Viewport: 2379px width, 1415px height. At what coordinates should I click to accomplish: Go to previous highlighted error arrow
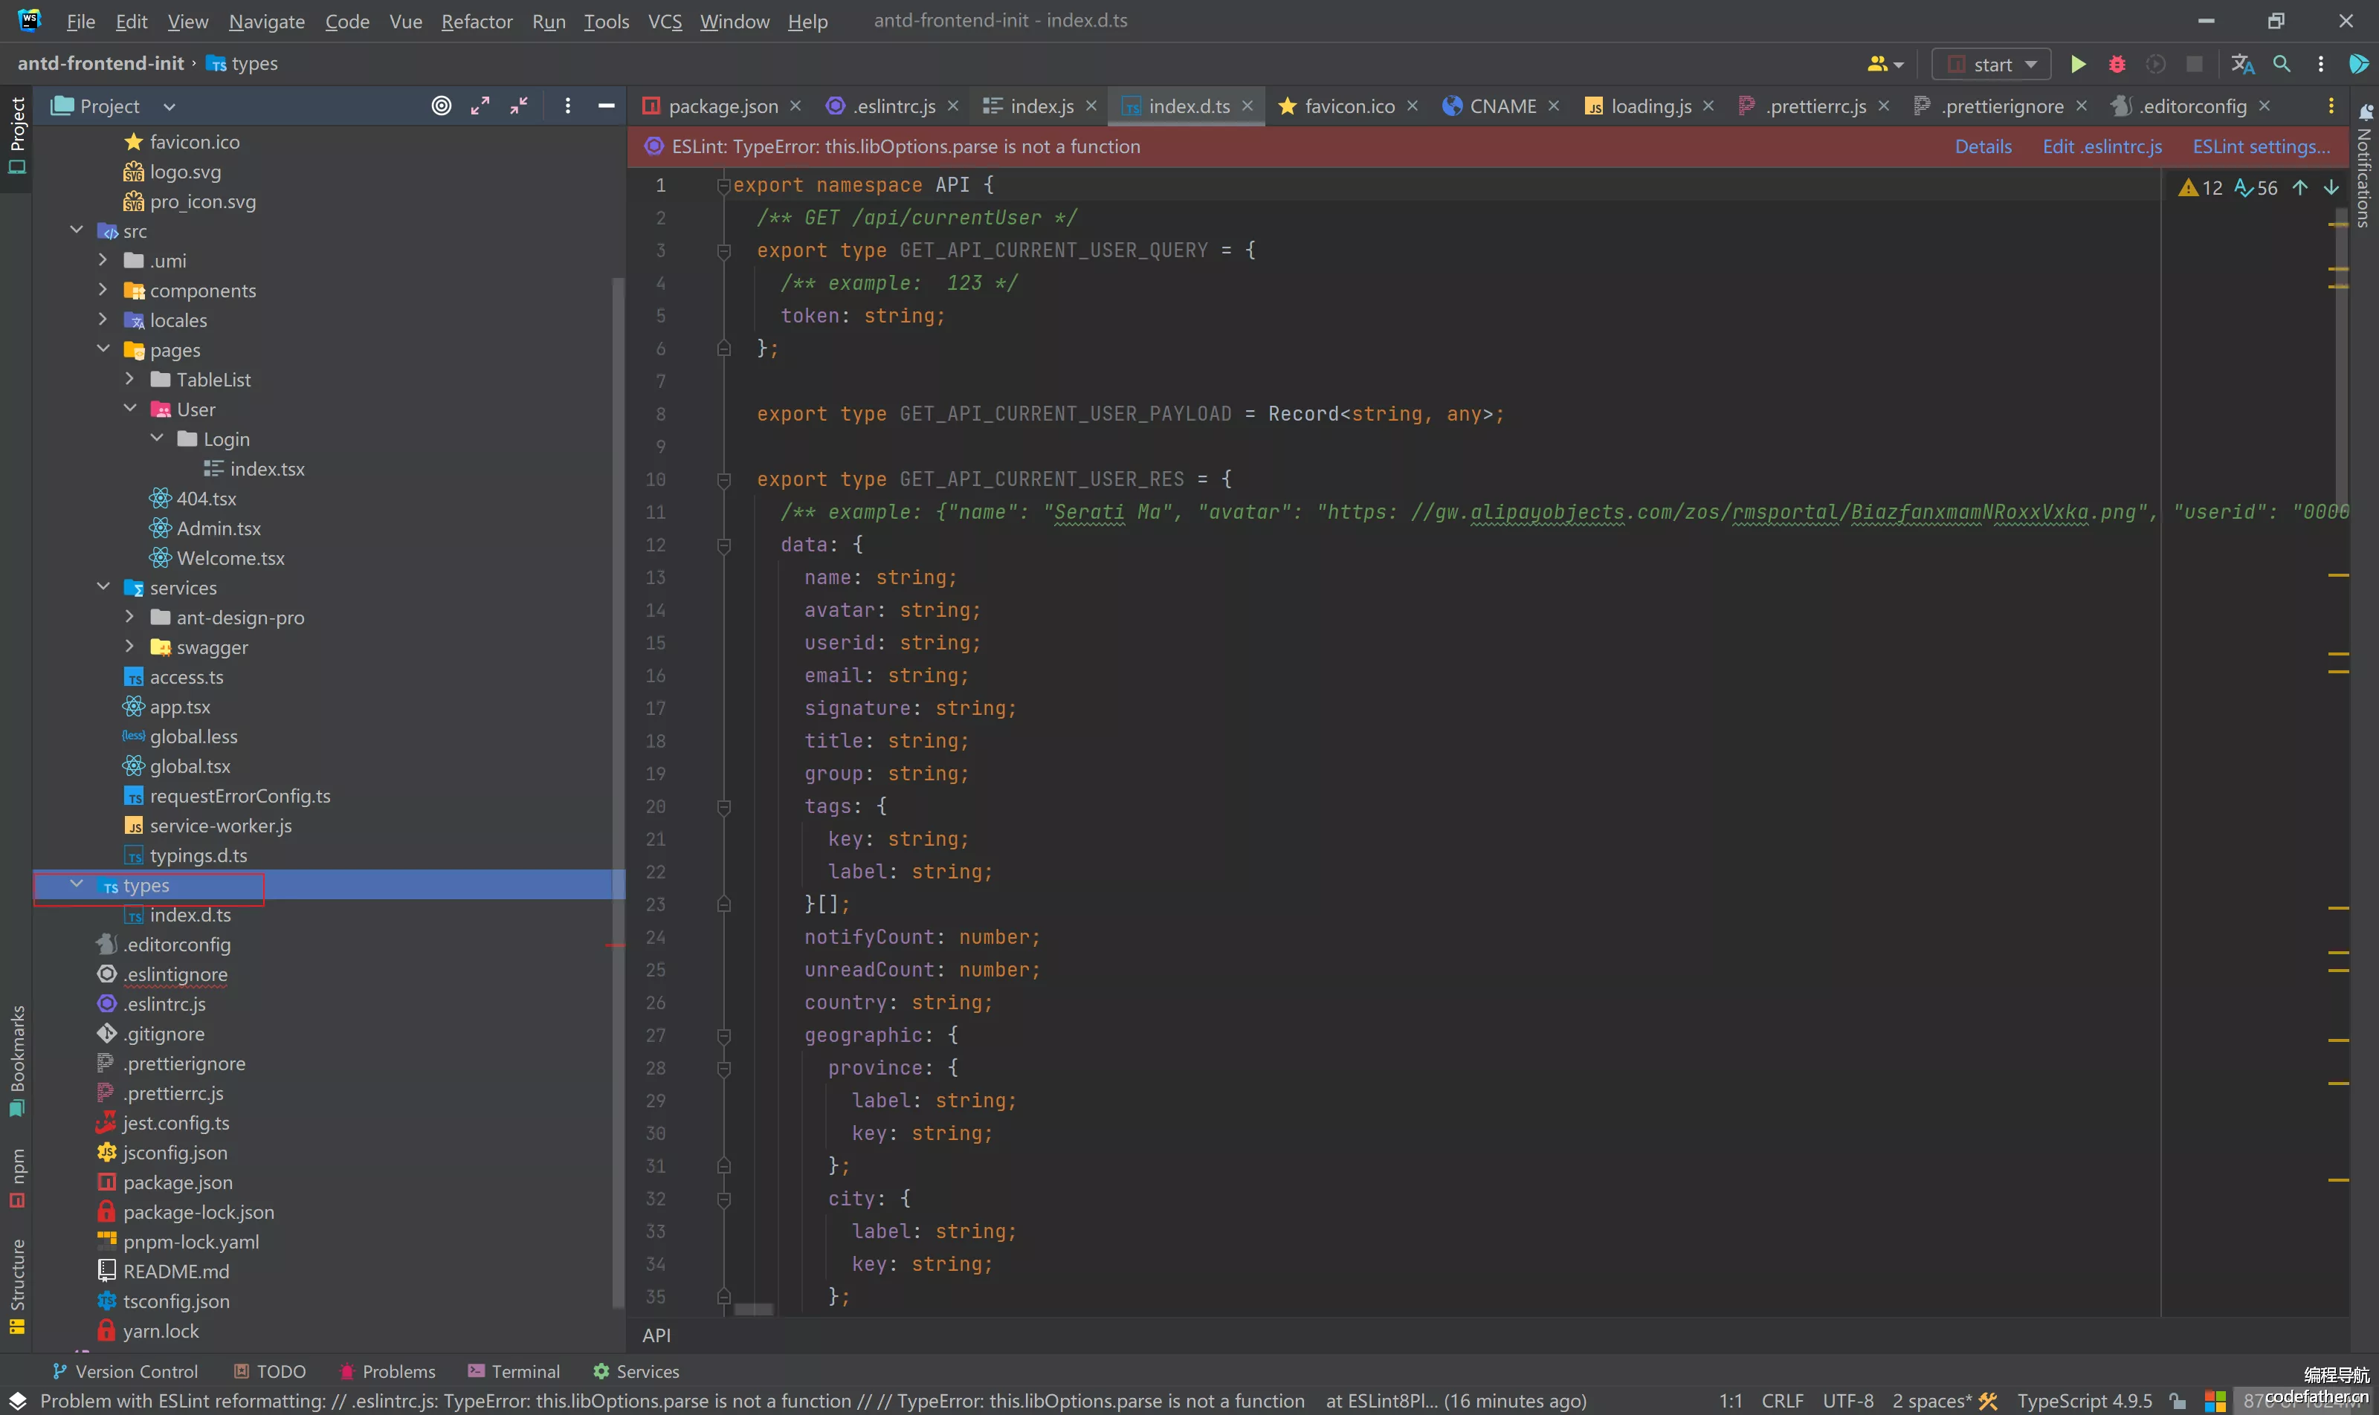click(x=2300, y=187)
